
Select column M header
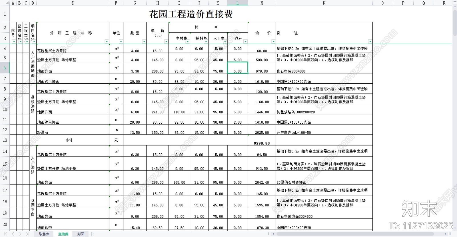262,3
